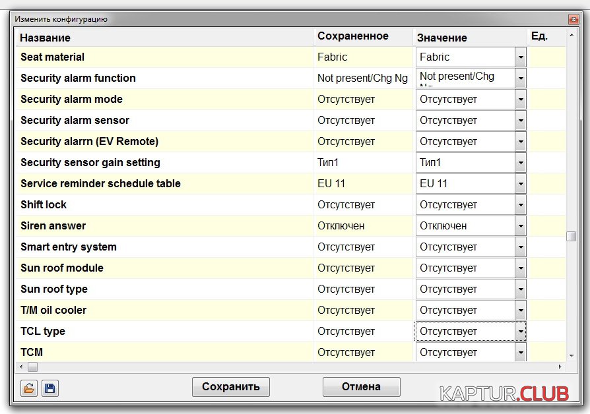This screenshot has width=590, height=414.
Task: Click the open folder icon
Action: (28, 388)
